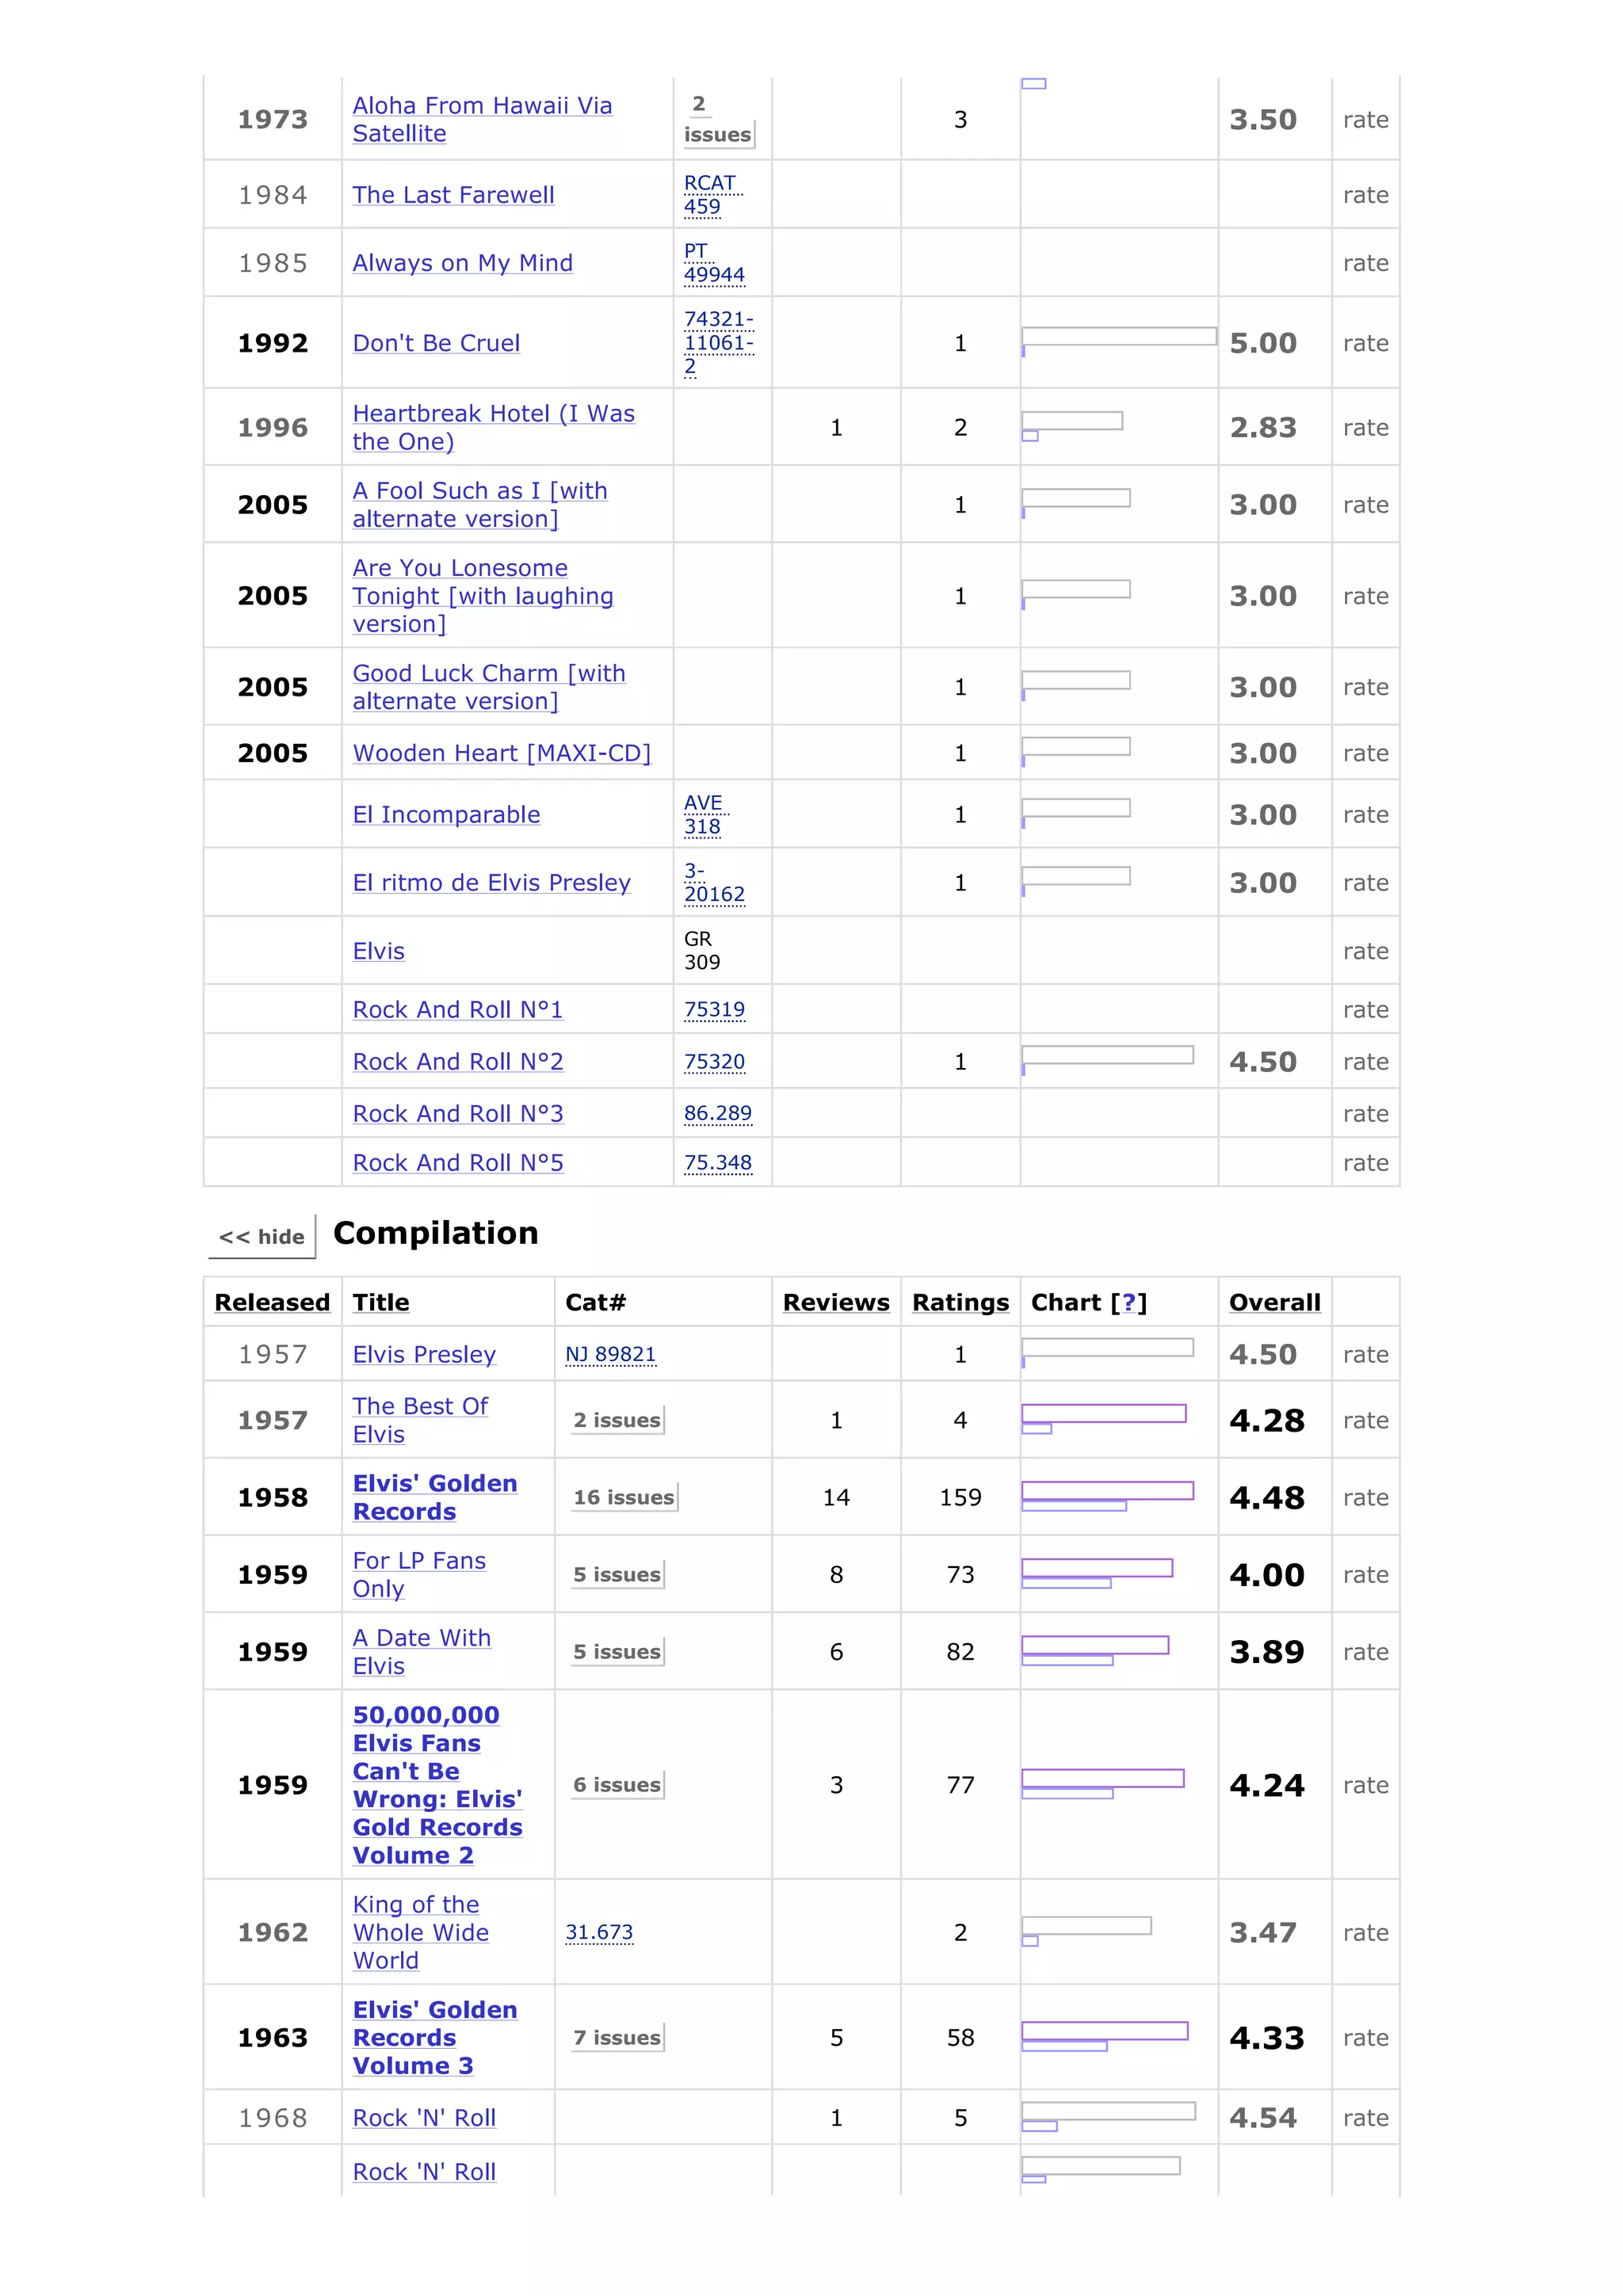Expand 6 issues for 50,000,000 Elvis Fans
1623x2296 pixels.
click(x=617, y=1784)
